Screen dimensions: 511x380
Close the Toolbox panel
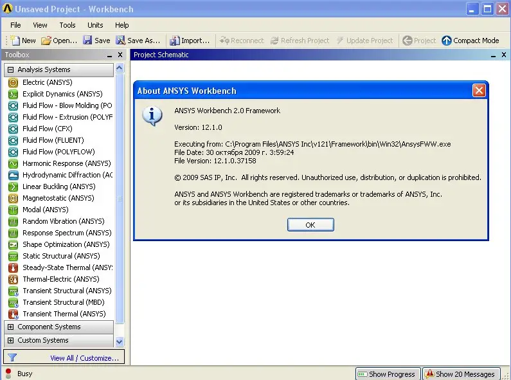pyautogui.click(x=120, y=55)
